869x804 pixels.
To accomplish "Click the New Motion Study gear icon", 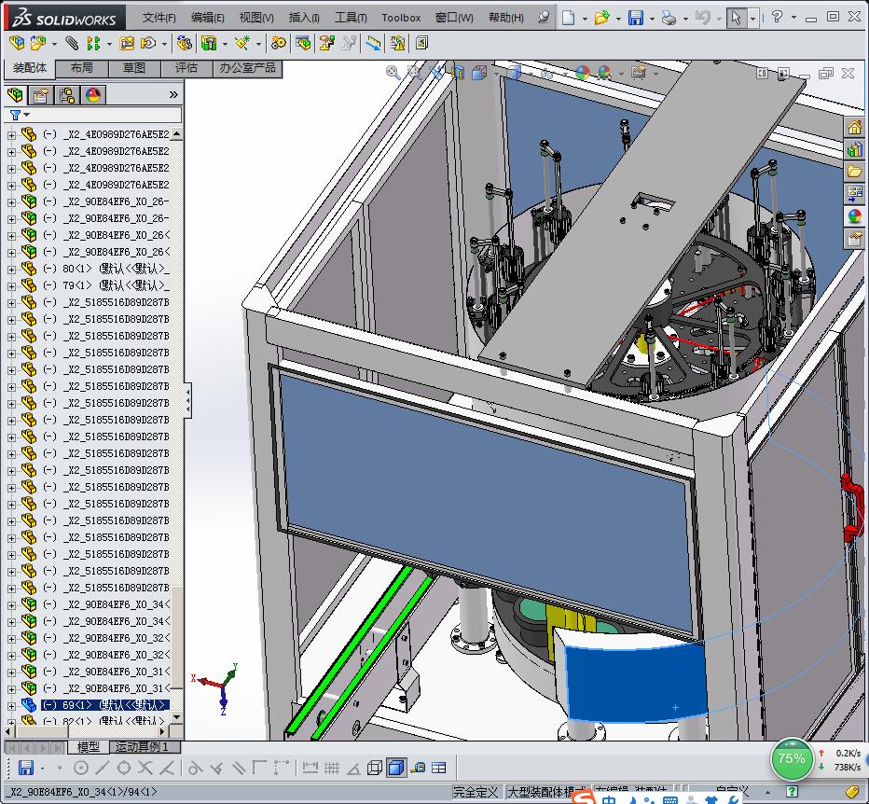I will tap(278, 43).
